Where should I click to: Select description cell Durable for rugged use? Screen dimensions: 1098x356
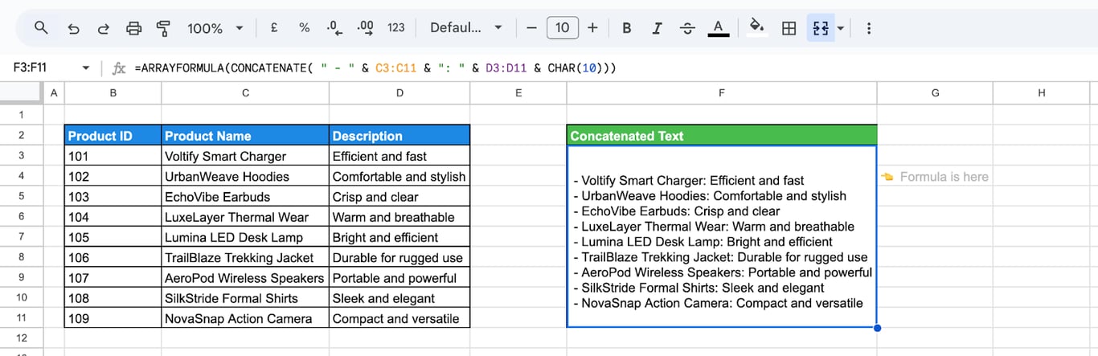[399, 258]
